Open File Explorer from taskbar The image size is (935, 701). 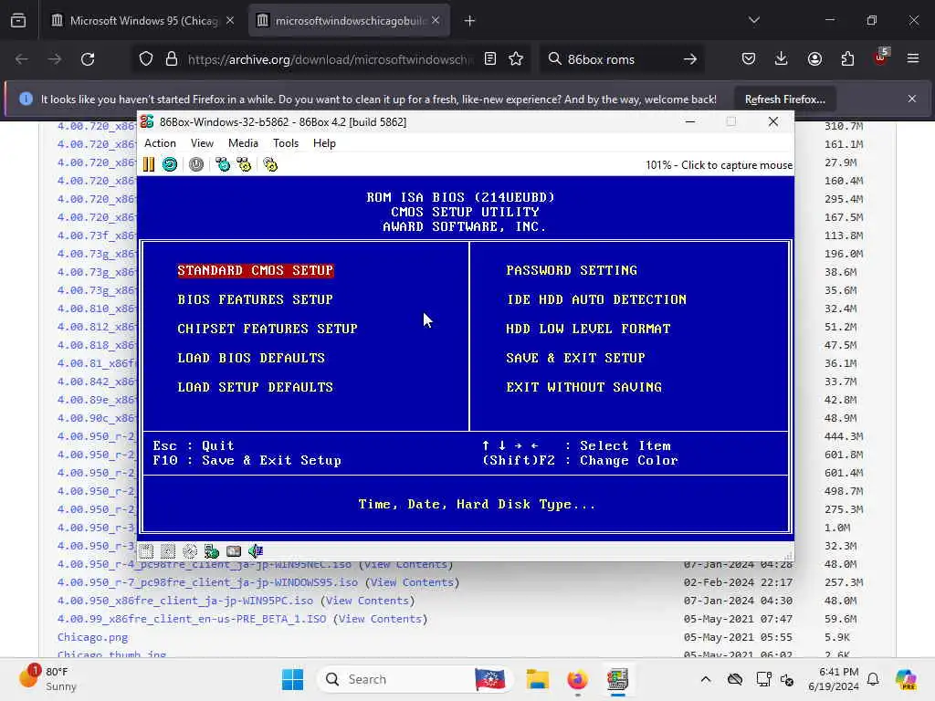pos(537,679)
